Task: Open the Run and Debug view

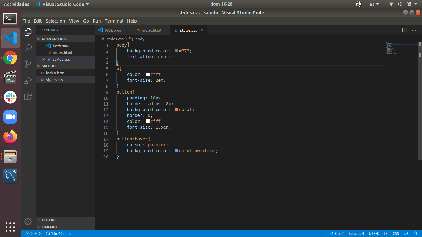Action: (28, 80)
